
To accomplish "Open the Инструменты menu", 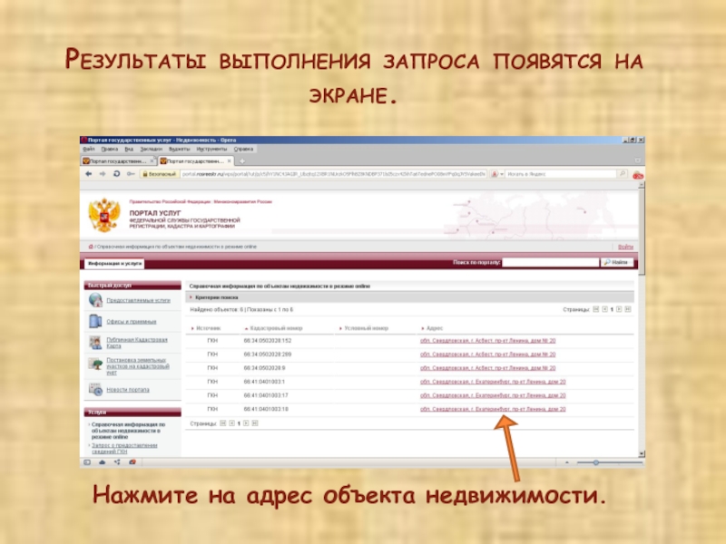I will point(211,149).
